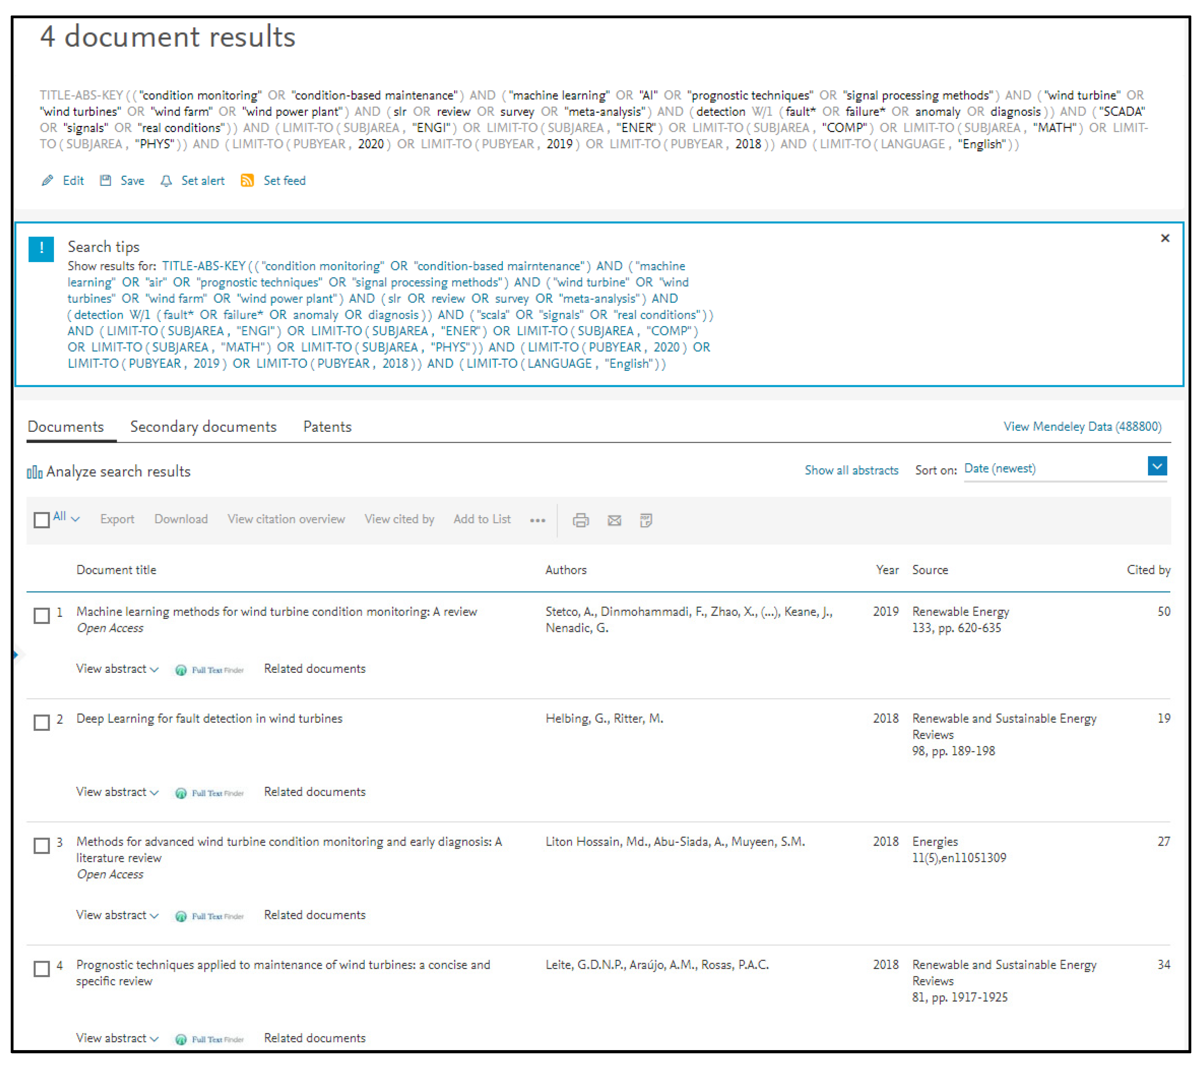Click the Edit pencil icon
Viewport: 1204px width, 1066px height.
click(x=48, y=180)
